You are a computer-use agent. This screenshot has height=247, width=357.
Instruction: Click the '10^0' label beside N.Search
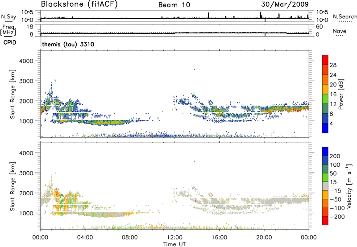pyautogui.click(x=322, y=20)
